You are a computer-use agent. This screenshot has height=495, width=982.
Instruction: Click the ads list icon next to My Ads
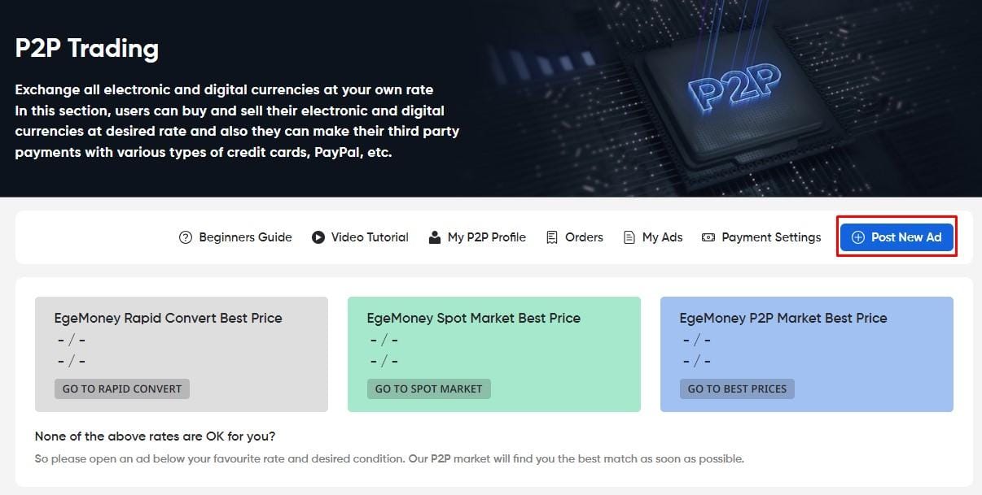point(628,237)
